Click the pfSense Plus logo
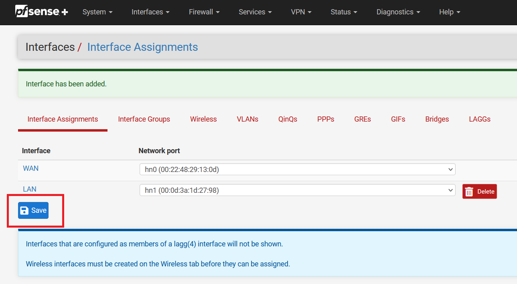 [42, 12]
